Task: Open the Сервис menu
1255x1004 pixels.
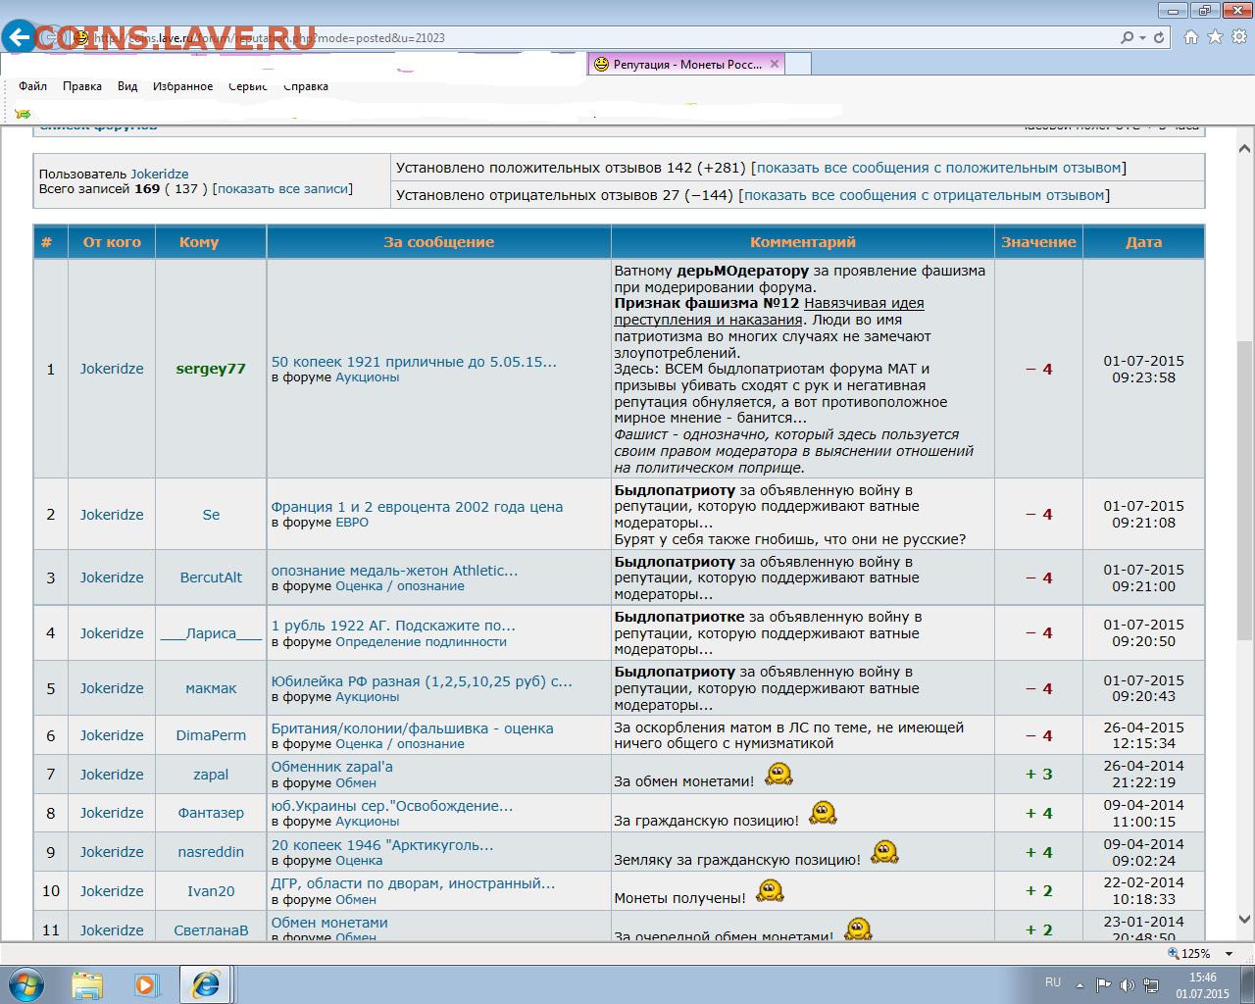Action: coord(248,86)
